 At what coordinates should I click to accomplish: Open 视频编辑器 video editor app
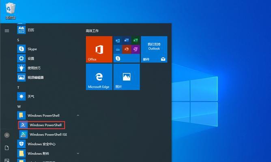click(x=22, y=77)
